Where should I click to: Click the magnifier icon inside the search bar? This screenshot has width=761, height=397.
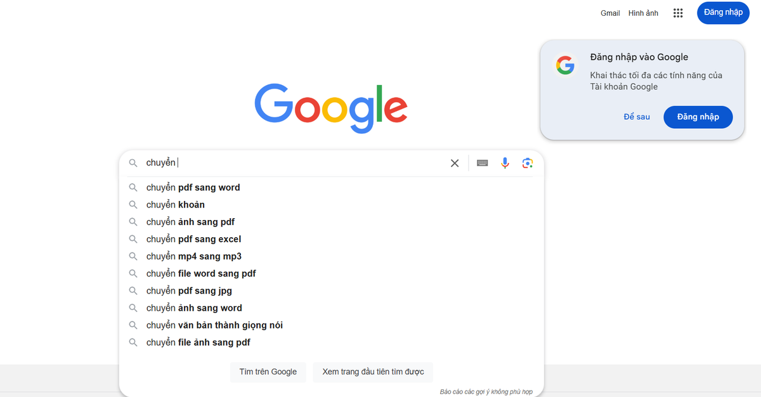[x=133, y=163]
